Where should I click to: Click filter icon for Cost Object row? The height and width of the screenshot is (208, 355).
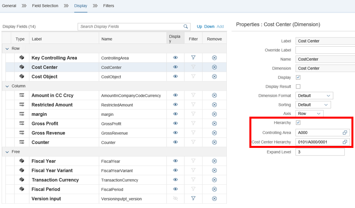[193, 76]
